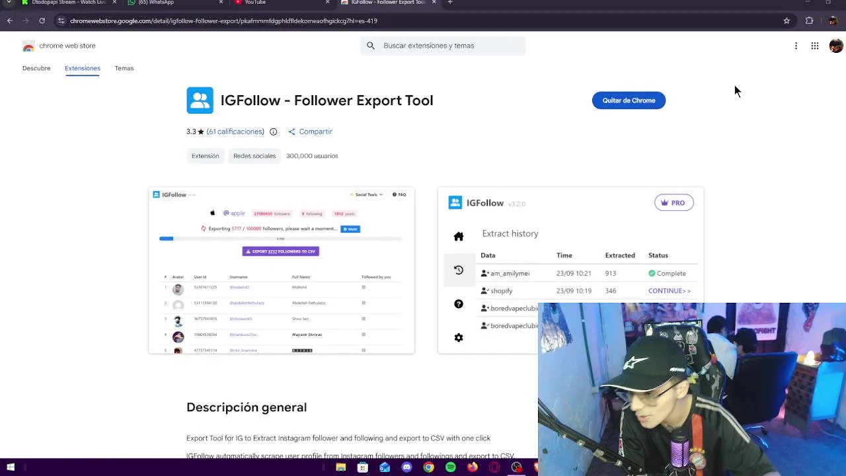This screenshot has height=476, width=846.
Task: Open a new browser tab
Action: click(450, 3)
